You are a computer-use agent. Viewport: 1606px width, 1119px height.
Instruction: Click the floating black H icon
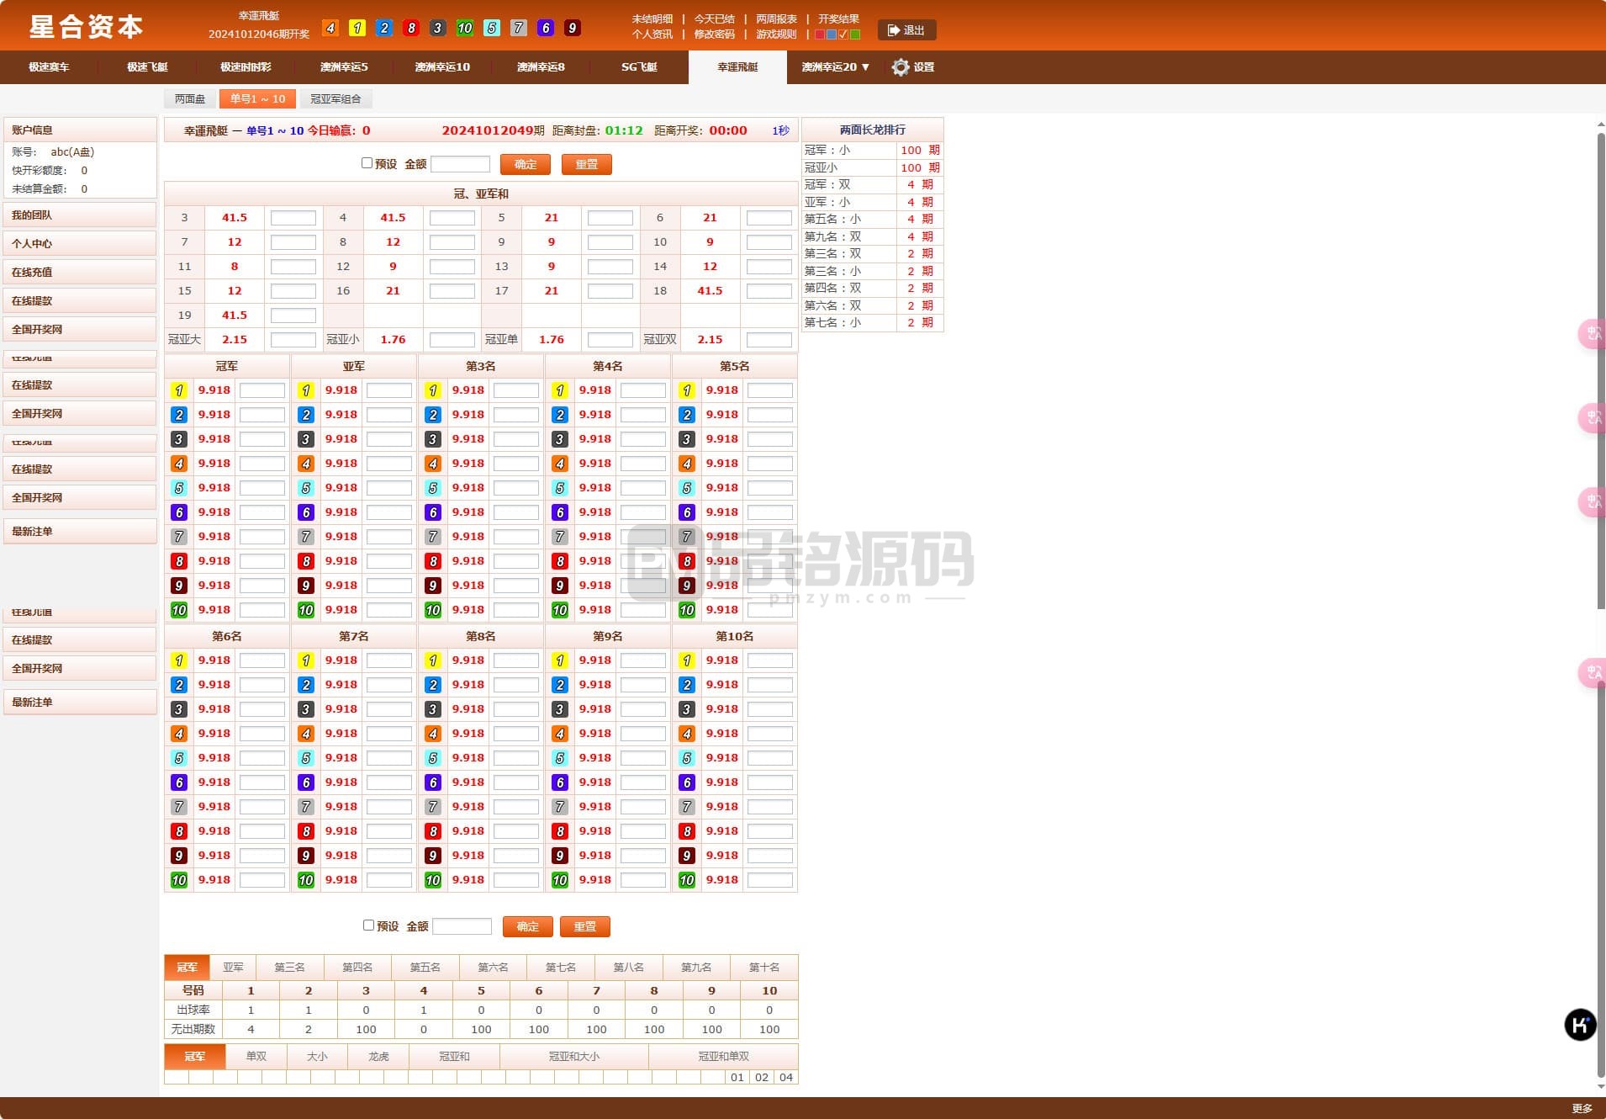click(x=1580, y=1025)
